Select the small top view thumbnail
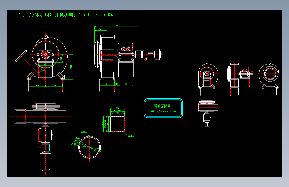Viewport: 289px width, 187px height. (x=208, y=113)
